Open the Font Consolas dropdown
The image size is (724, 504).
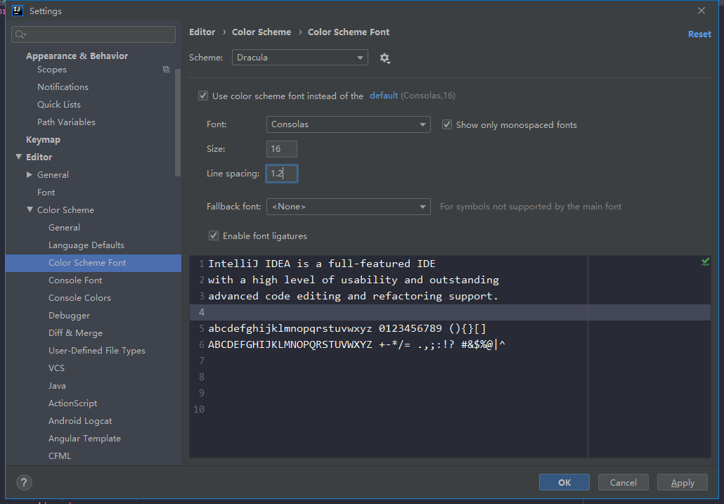click(x=348, y=124)
